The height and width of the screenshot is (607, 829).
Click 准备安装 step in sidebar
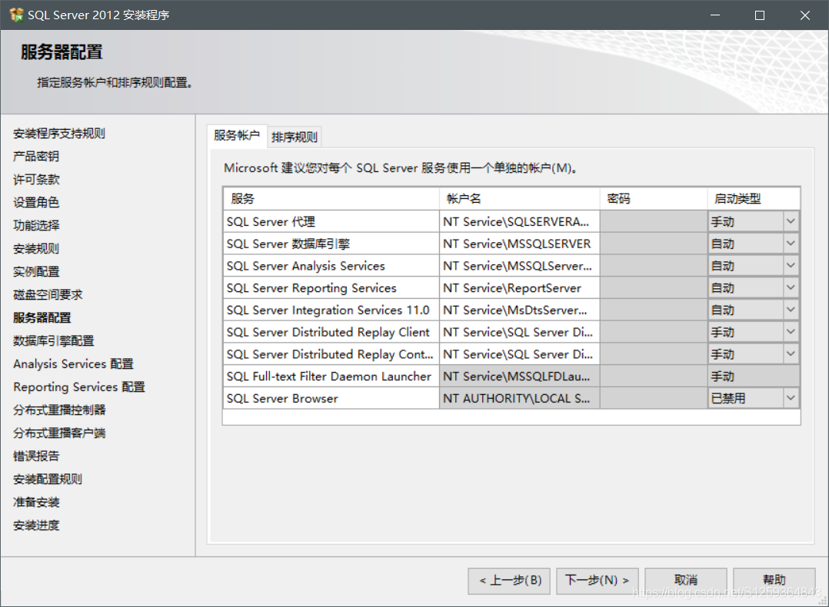coord(36,503)
